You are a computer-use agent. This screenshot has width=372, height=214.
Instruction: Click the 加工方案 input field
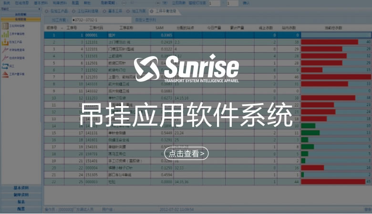pos(101,19)
